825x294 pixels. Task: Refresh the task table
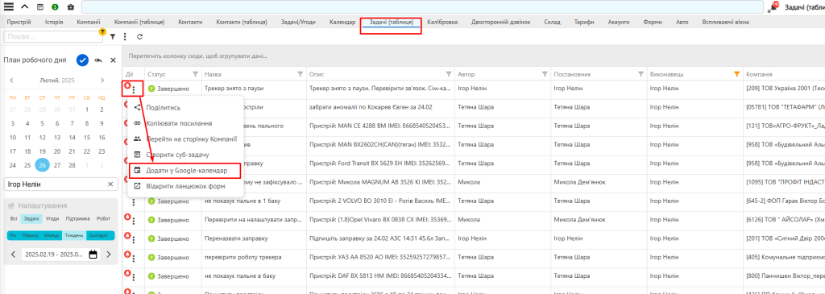139,37
